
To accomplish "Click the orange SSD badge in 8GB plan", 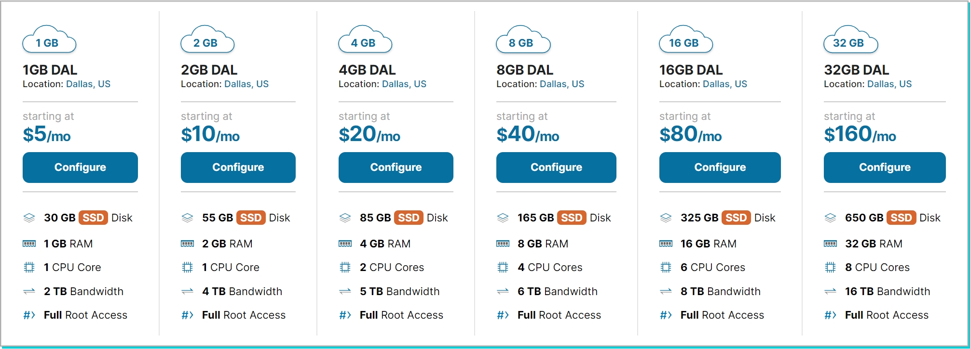I will point(571,218).
